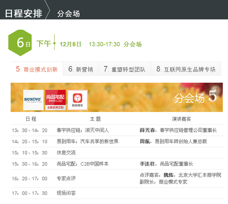228x204 pixels.
Task: Click the 13:30 - 14:20 time cell
Action: click(30, 130)
